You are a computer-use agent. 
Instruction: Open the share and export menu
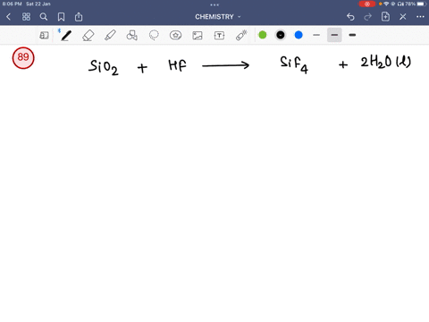click(x=79, y=17)
